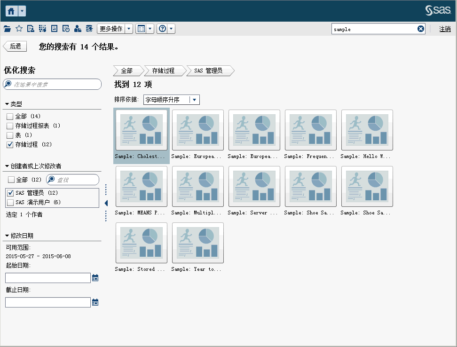The image size is (457, 347).
Task: Click the two-person users icon in toolbar
Action: (78, 29)
